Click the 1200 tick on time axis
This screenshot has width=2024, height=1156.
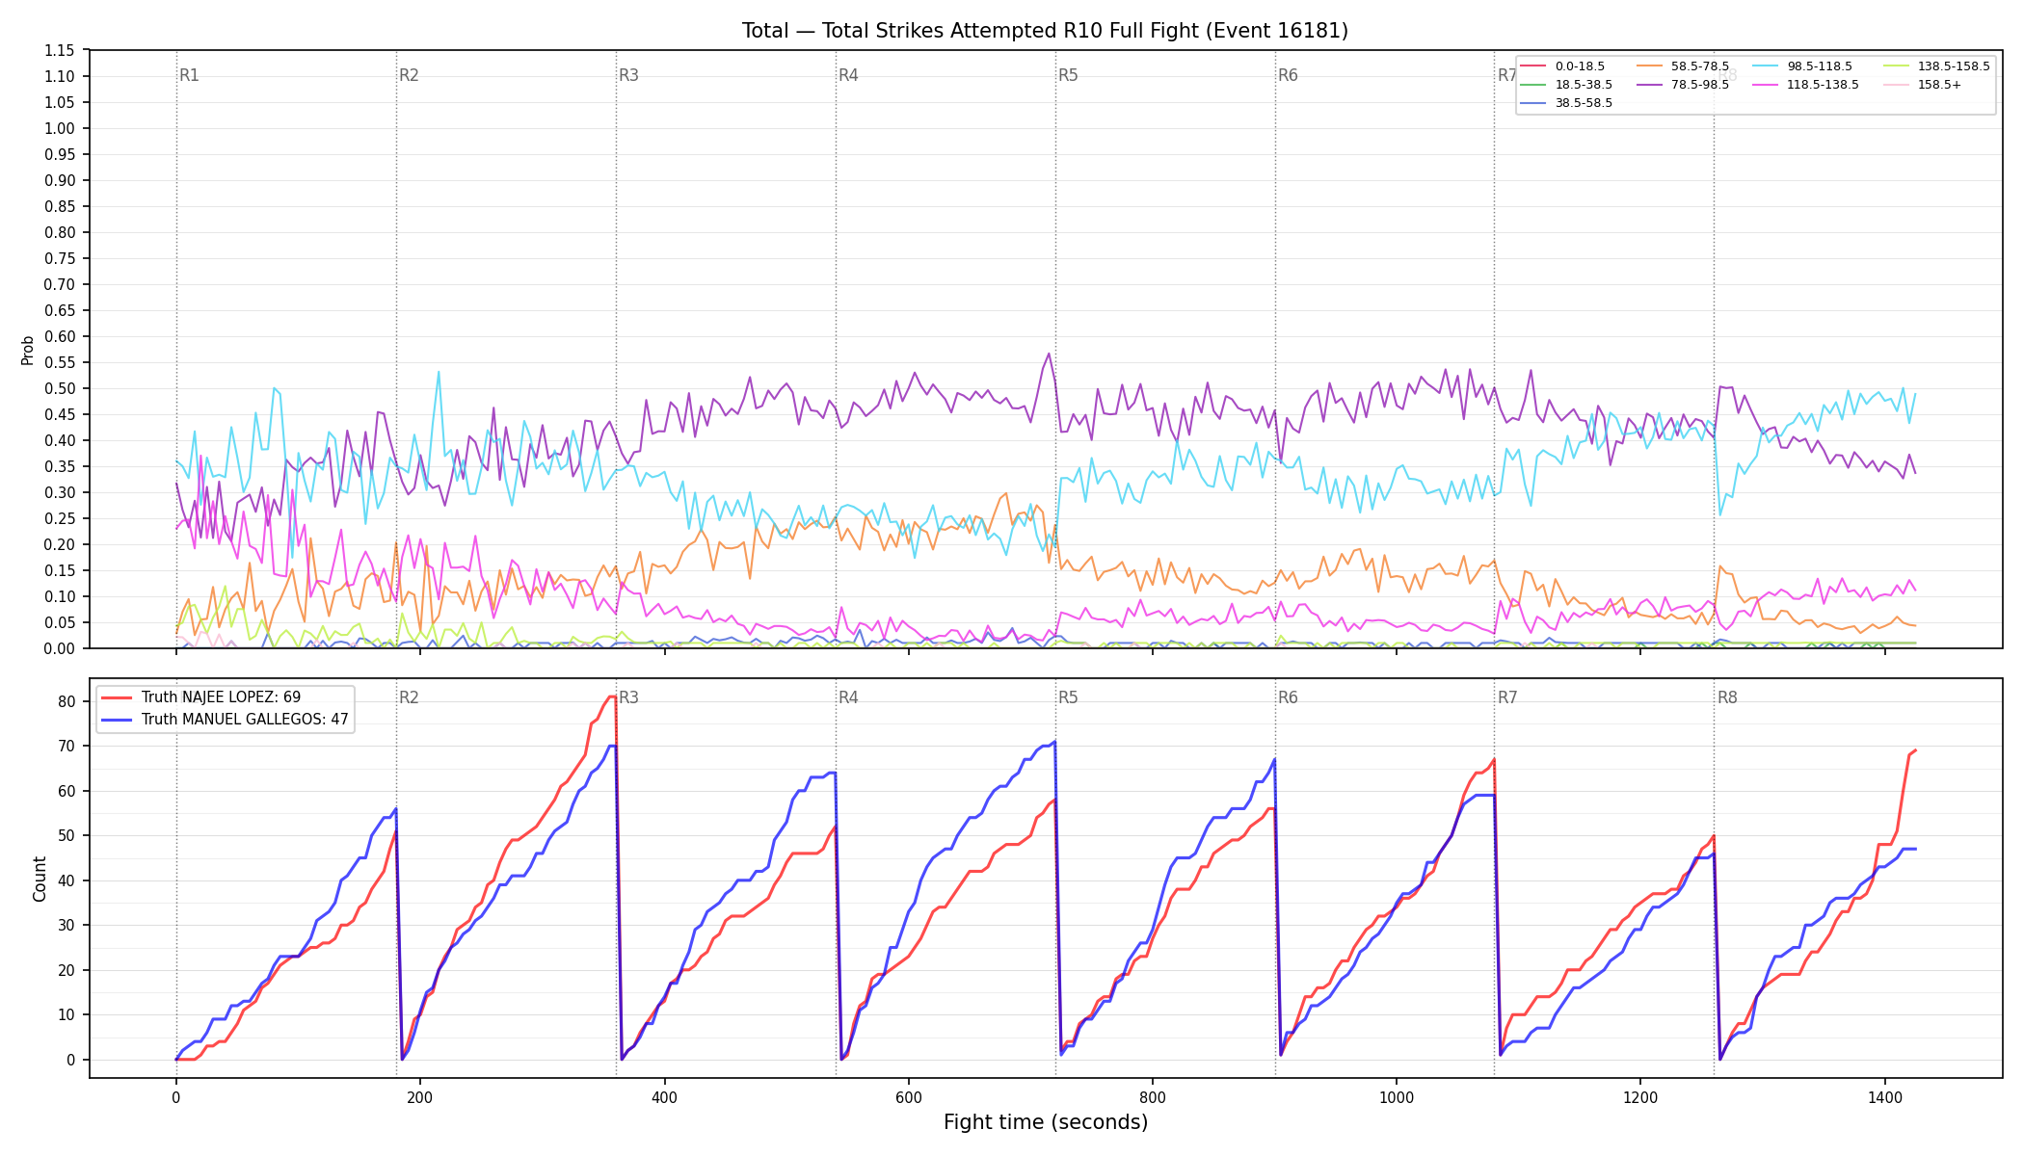(1640, 1096)
